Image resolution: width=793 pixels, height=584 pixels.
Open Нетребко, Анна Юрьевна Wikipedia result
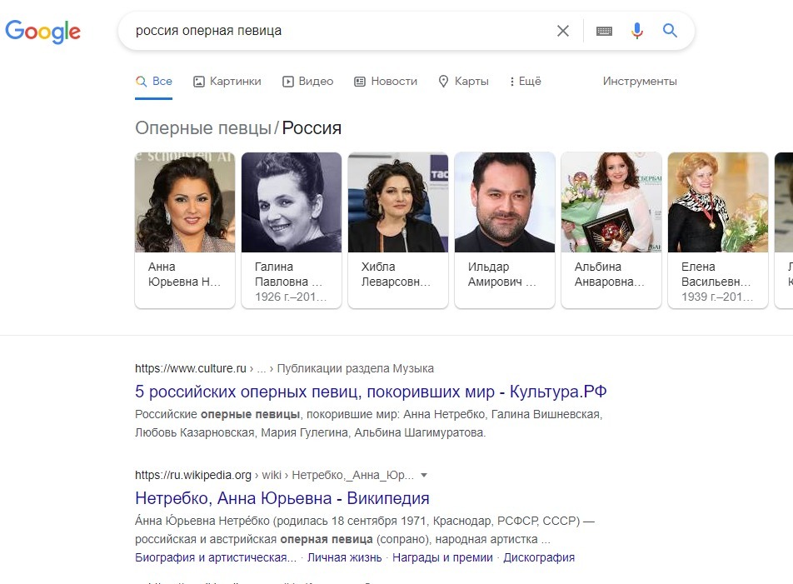tap(282, 498)
